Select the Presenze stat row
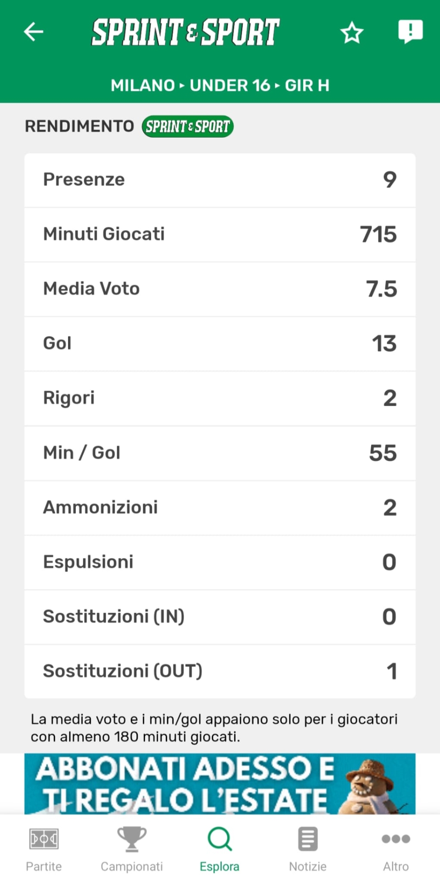 [220, 180]
